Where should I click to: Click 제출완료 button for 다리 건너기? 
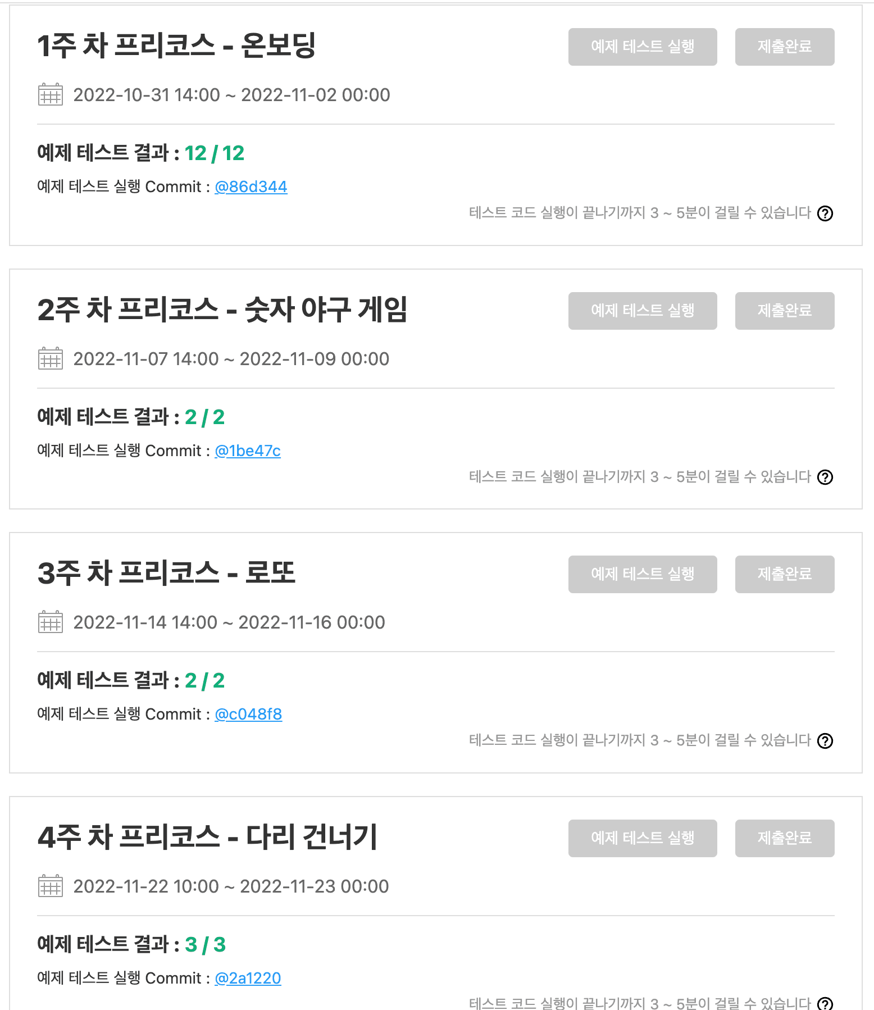[784, 838]
